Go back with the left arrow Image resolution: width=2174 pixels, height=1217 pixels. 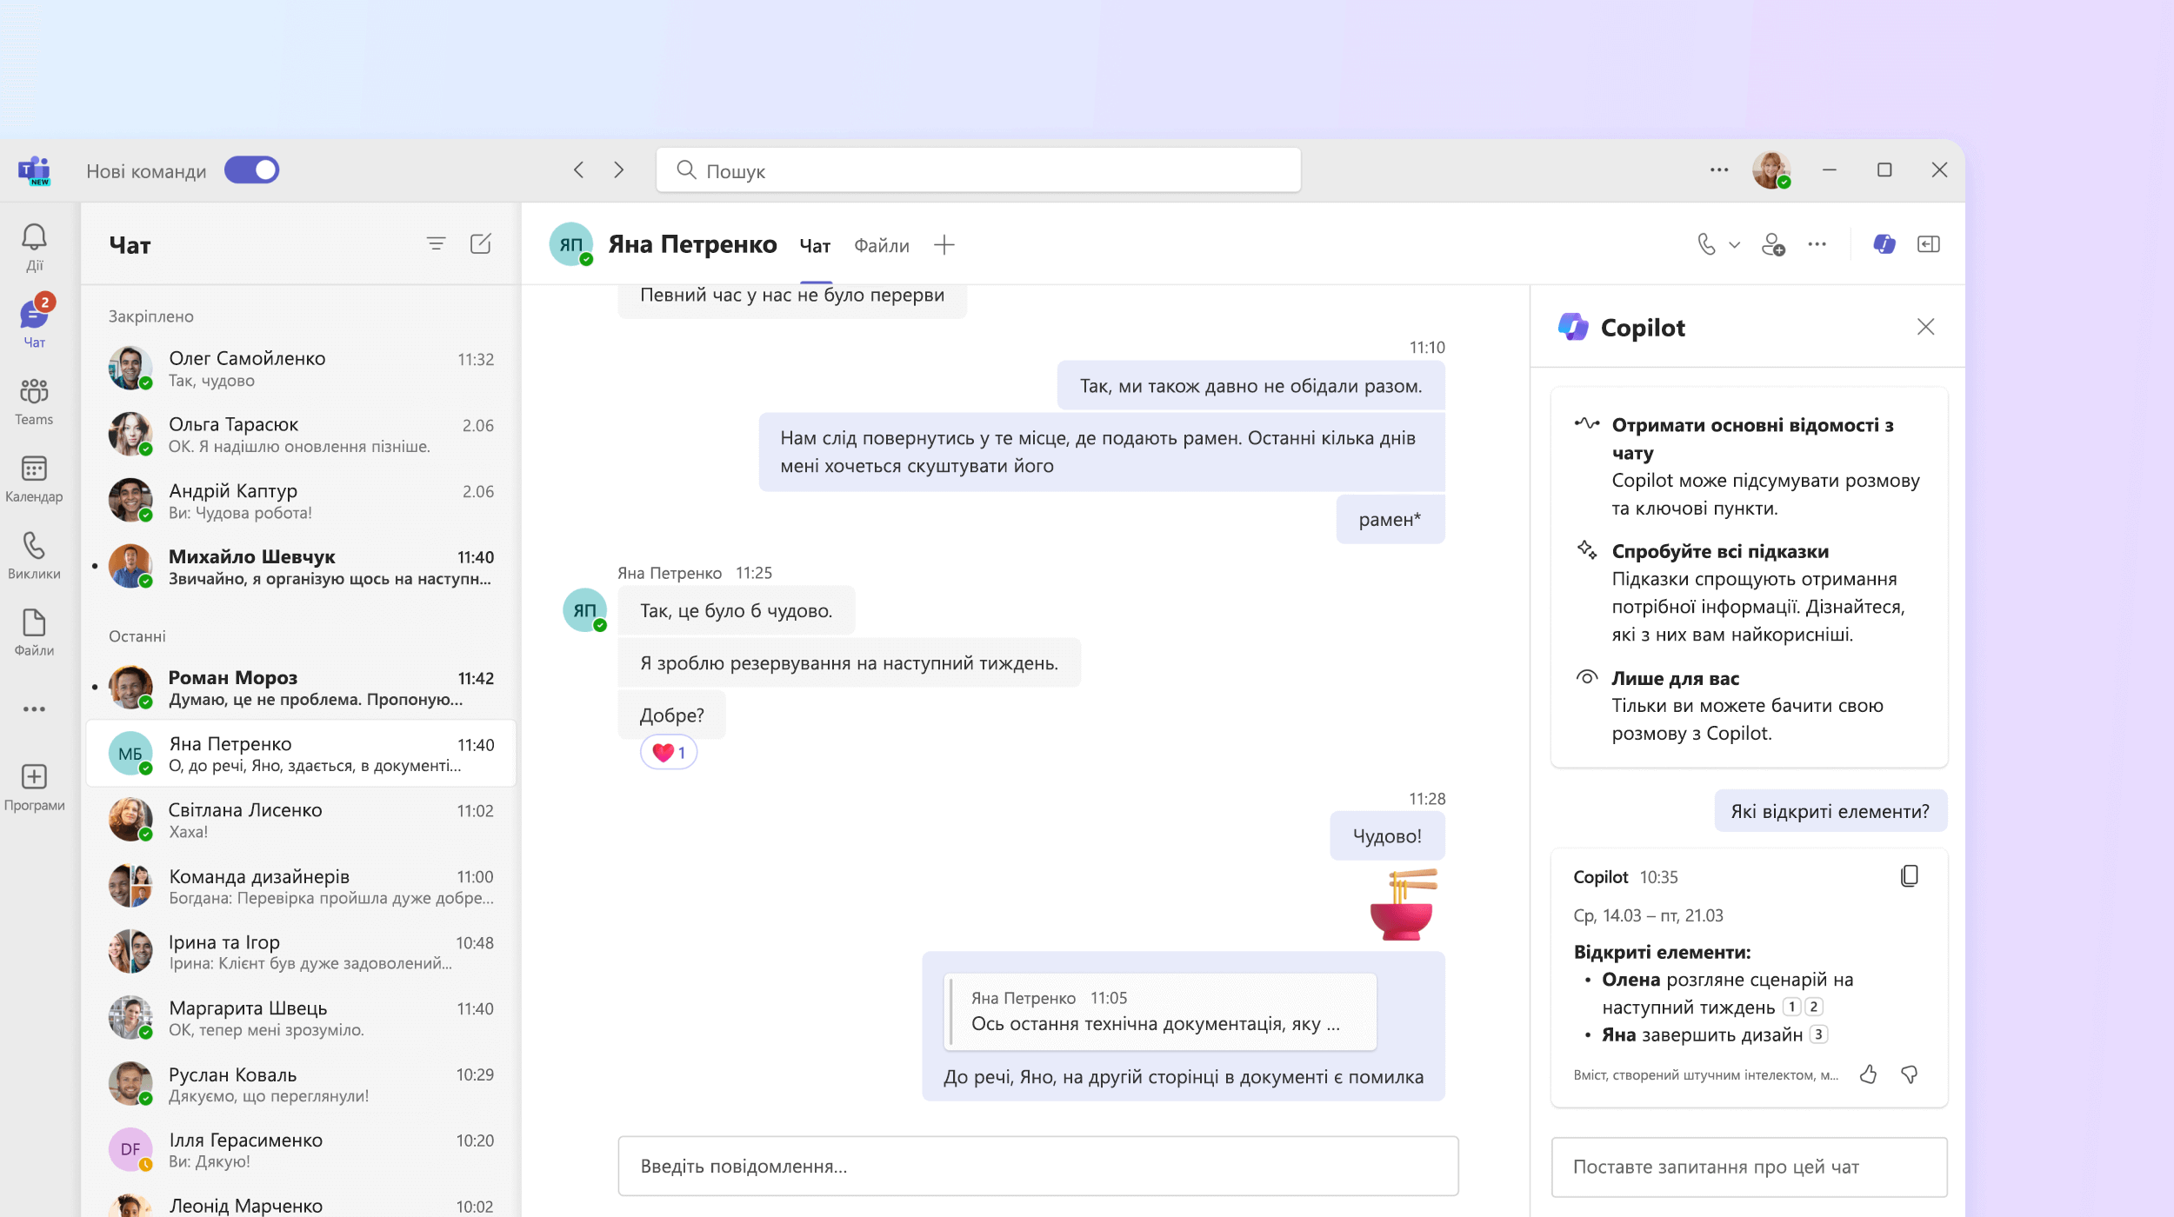(x=579, y=170)
